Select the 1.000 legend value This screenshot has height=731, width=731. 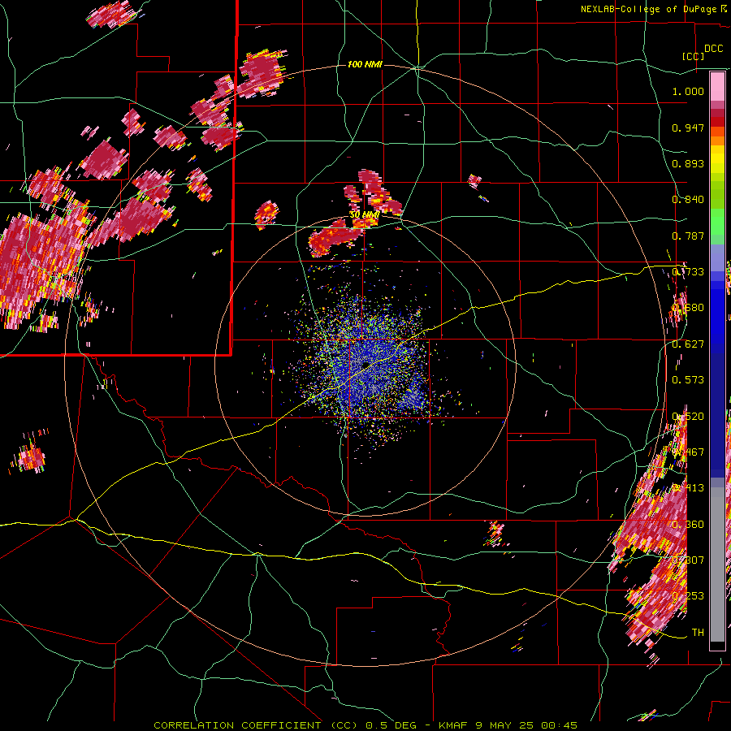pos(688,91)
